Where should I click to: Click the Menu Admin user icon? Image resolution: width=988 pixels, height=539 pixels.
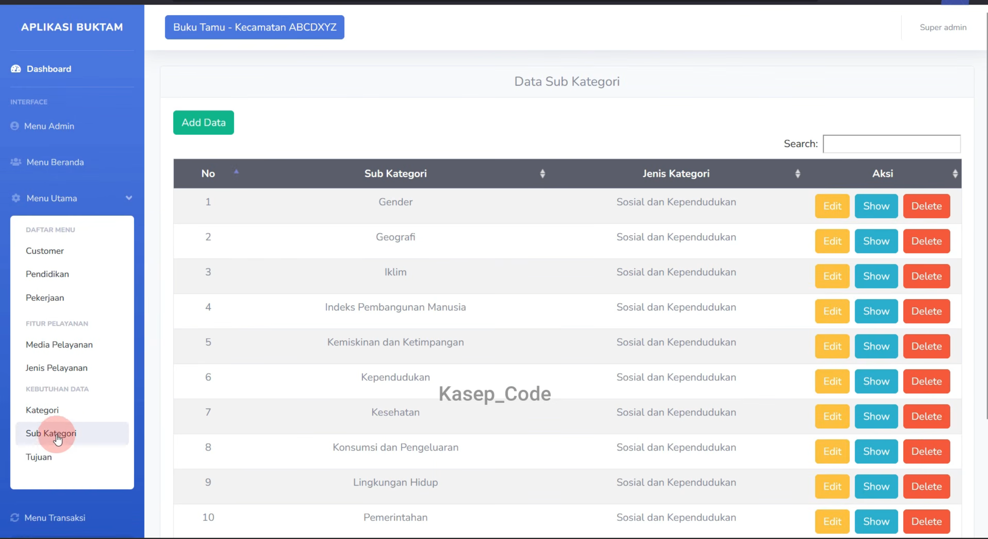(x=15, y=126)
